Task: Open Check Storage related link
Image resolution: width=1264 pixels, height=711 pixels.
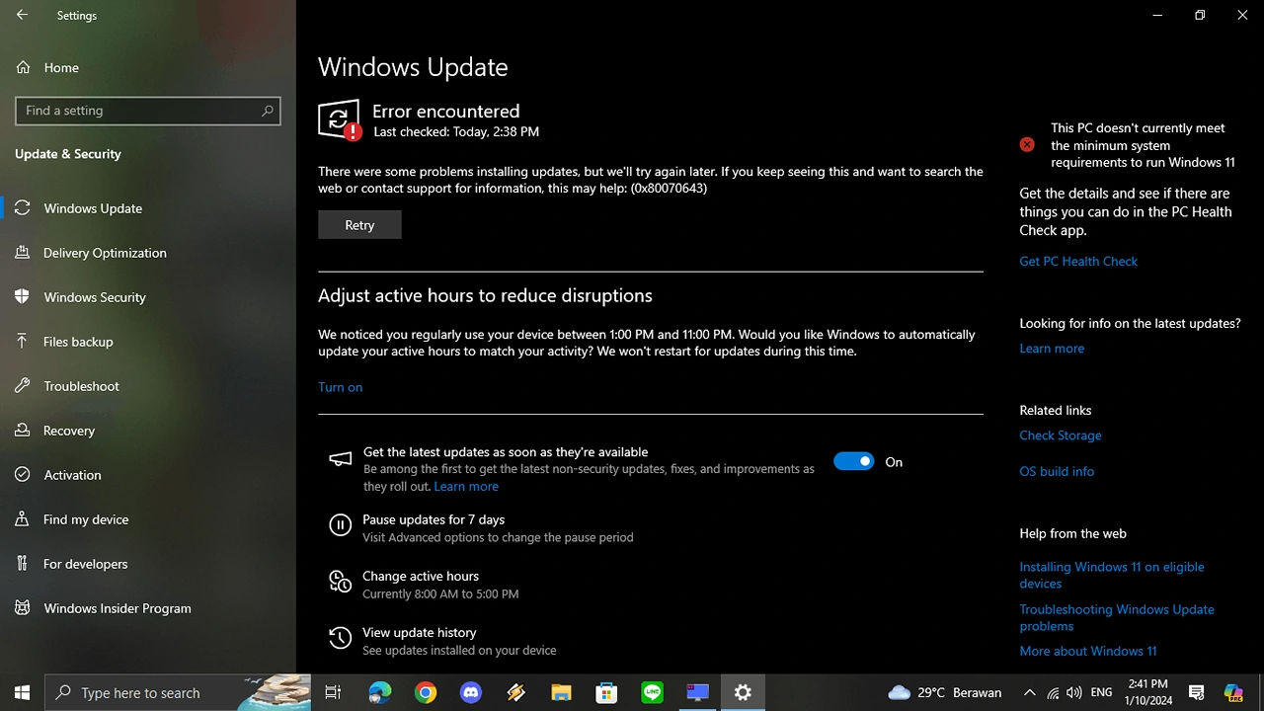Action: click(1061, 434)
